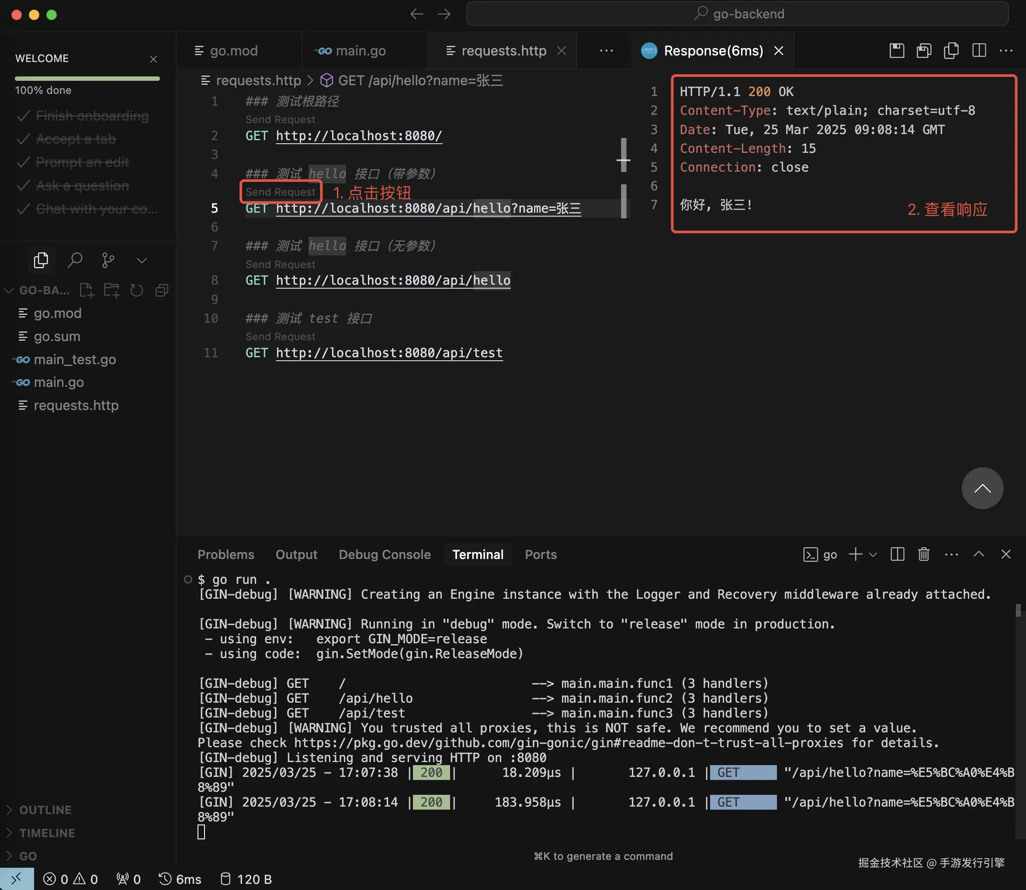Click the new folder icon in explorer
The image size is (1026, 890).
pyautogui.click(x=111, y=290)
